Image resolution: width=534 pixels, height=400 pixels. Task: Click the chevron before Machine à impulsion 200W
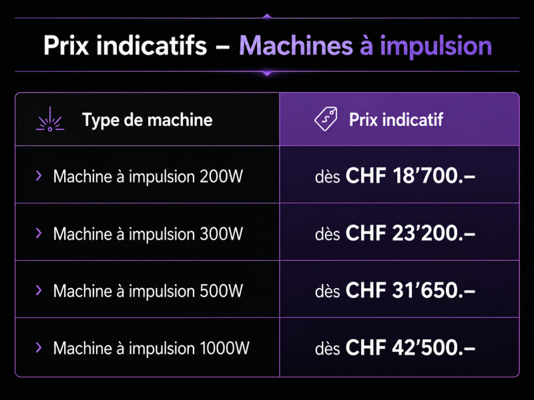(39, 176)
